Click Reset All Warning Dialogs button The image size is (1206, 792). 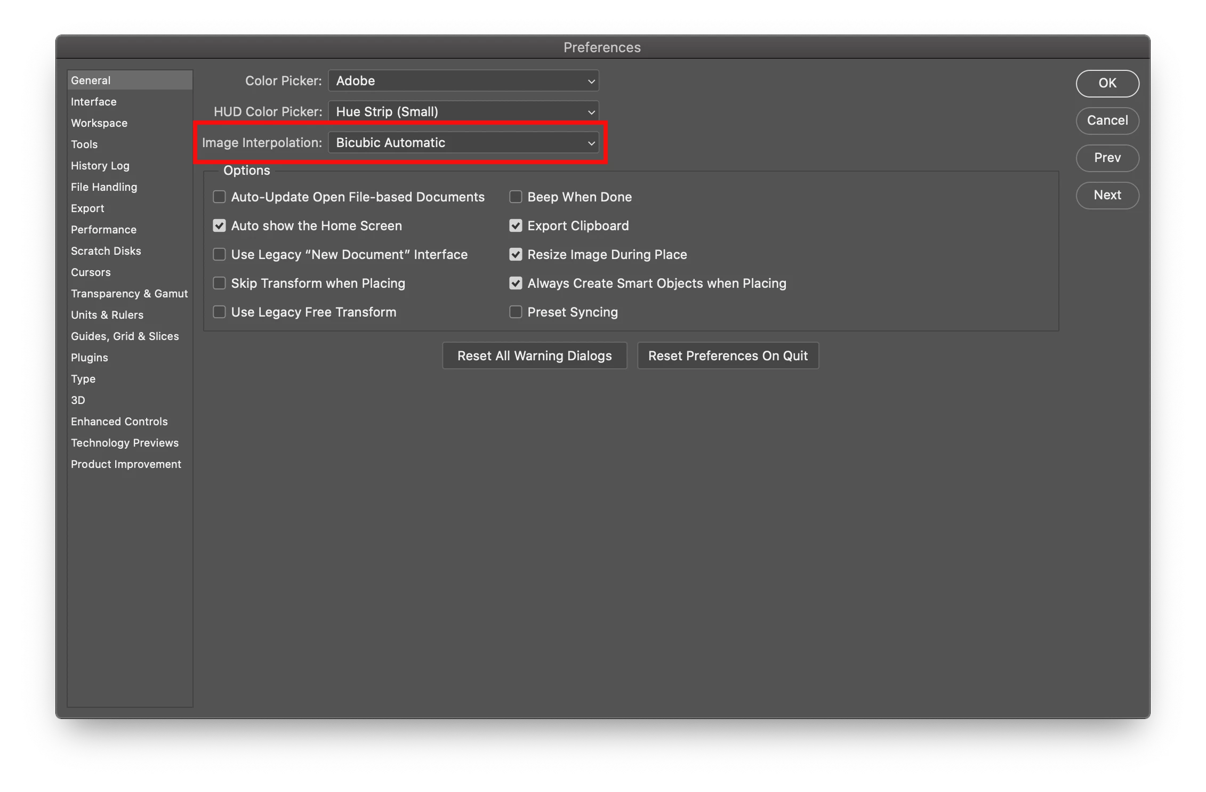point(534,355)
